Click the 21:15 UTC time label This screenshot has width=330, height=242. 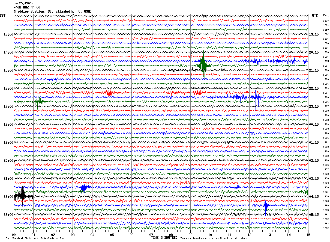(314, 70)
